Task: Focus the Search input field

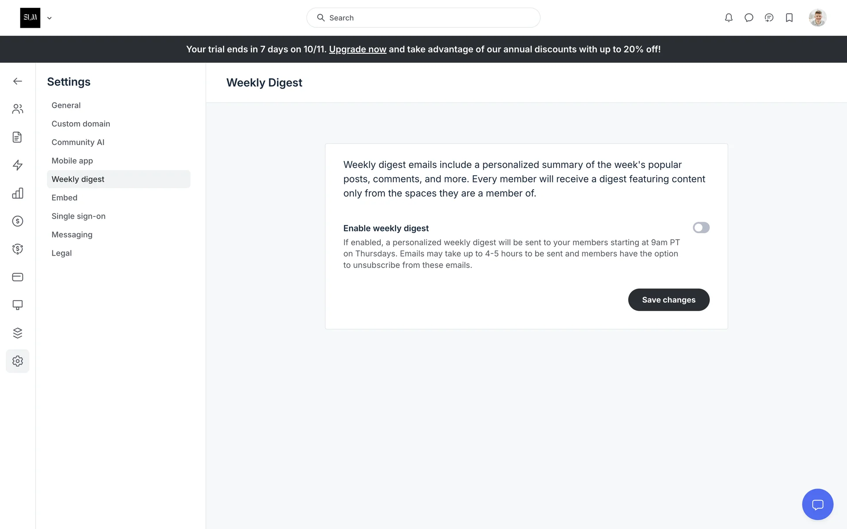Action: coord(423,18)
